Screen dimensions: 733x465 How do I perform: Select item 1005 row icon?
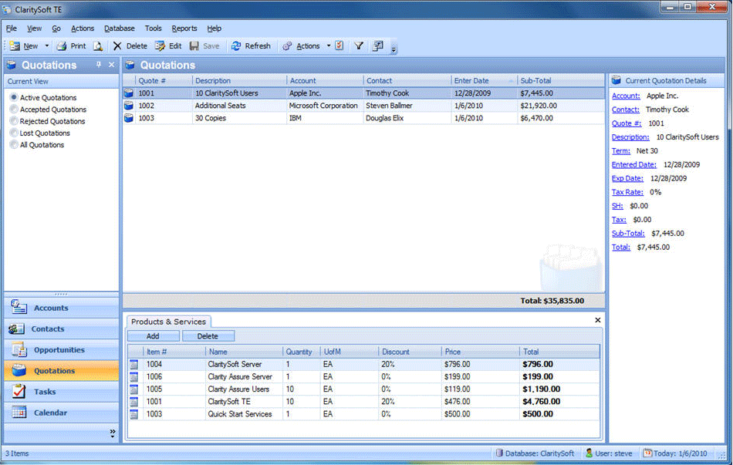(x=134, y=389)
